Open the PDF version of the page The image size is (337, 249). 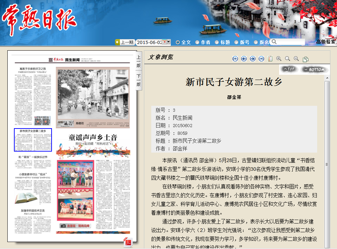pyautogui.click(x=128, y=242)
